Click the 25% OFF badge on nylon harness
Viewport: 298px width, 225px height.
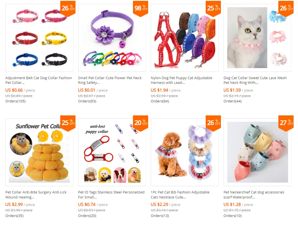pyautogui.click(x=213, y=8)
